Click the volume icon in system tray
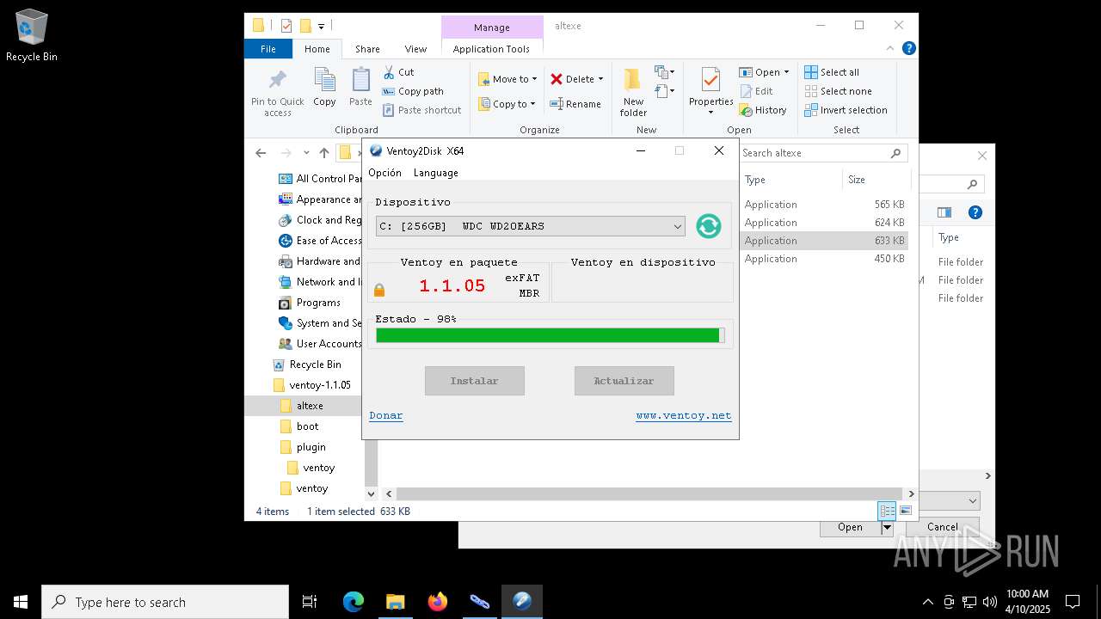 [x=989, y=602]
